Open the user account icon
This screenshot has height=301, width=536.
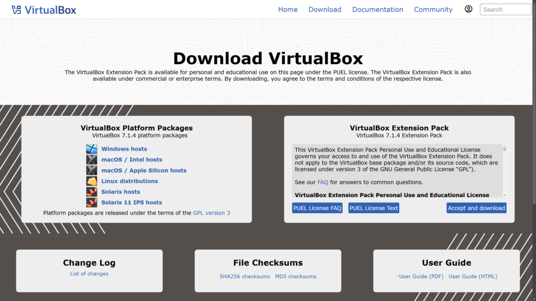pos(468,9)
